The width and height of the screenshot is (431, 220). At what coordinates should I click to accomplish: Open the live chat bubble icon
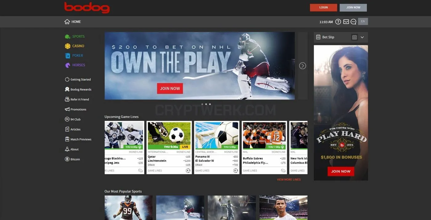pyautogui.click(x=353, y=22)
